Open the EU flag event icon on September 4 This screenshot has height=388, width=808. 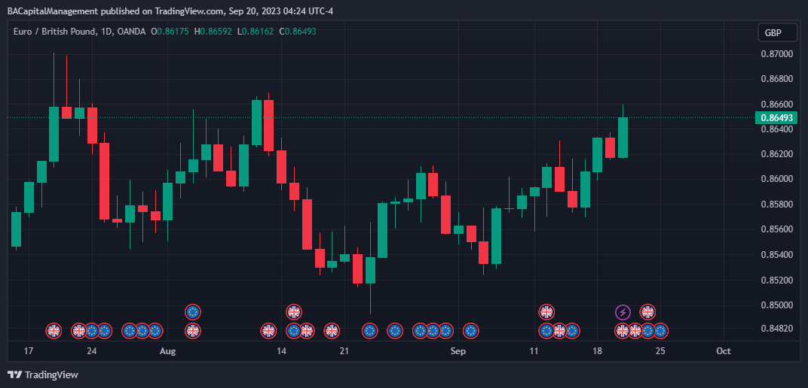[x=470, y=330]
